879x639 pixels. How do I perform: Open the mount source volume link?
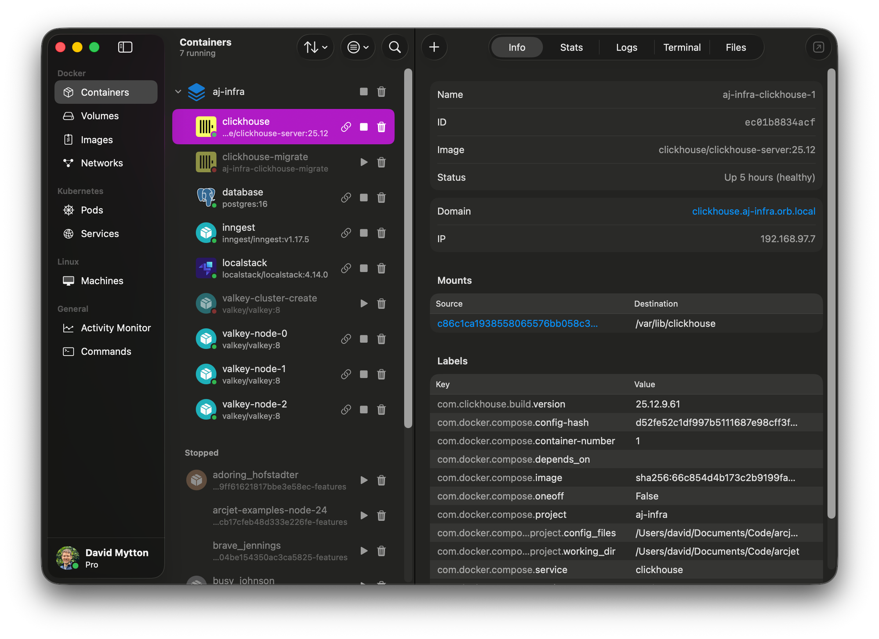click(517, 324)
